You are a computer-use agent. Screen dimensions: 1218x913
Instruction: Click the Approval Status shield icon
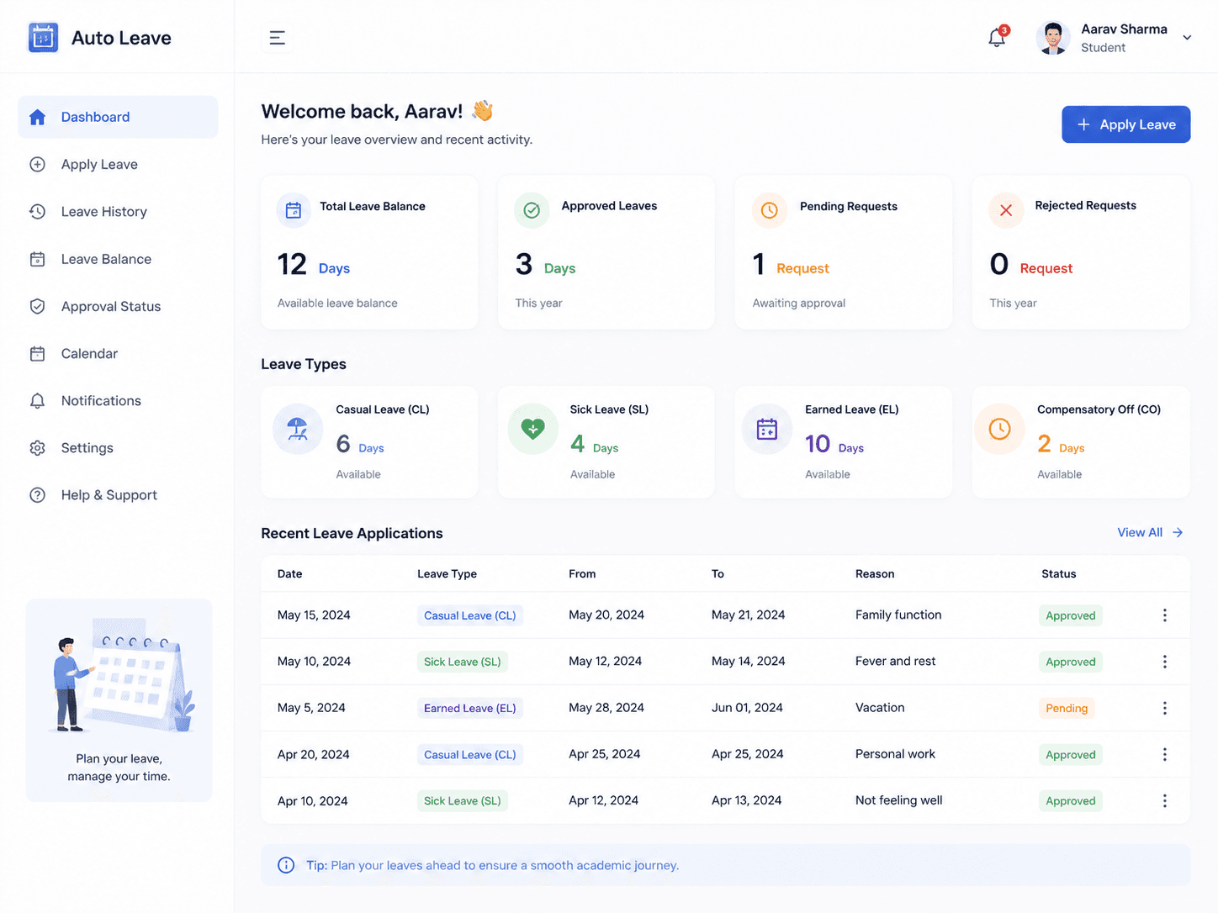pos(37,307)
